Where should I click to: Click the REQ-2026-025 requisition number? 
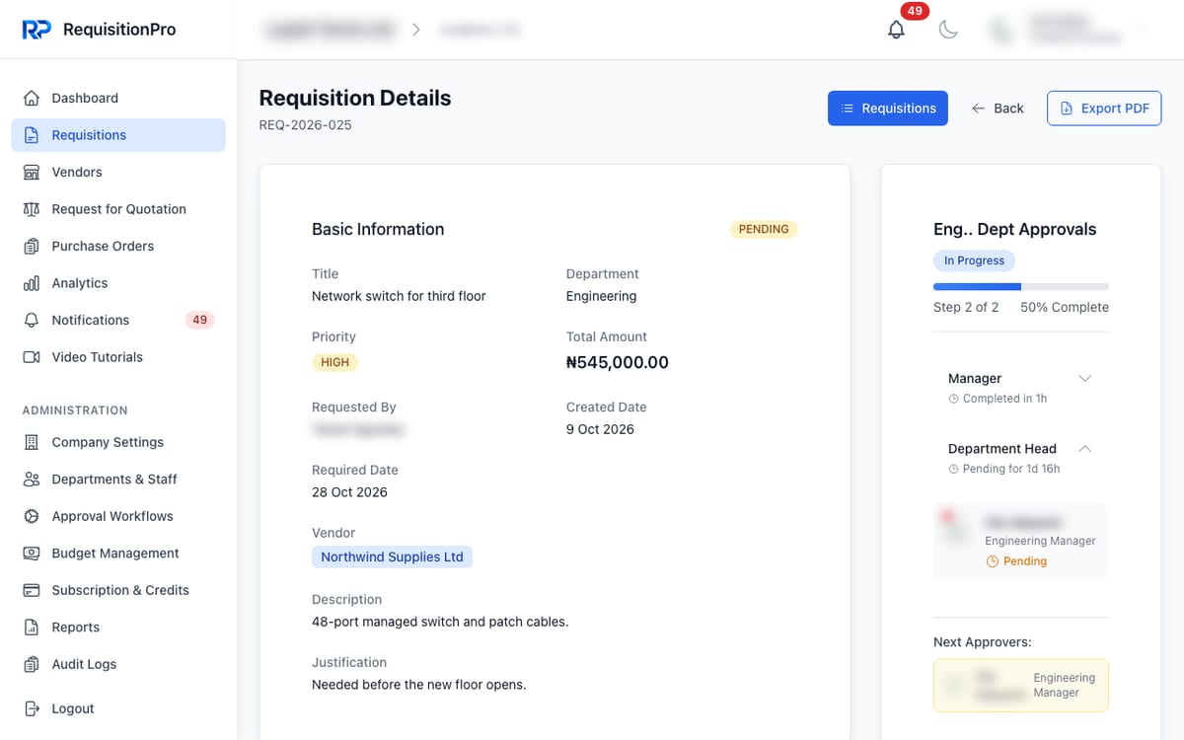tap(305, 125)
